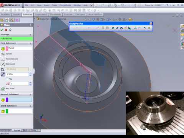Image resolution: width=184 pixels, height=138 pixels.
Task: Toggle the pushpin keep-visible icon
Action: pos(10,30)
